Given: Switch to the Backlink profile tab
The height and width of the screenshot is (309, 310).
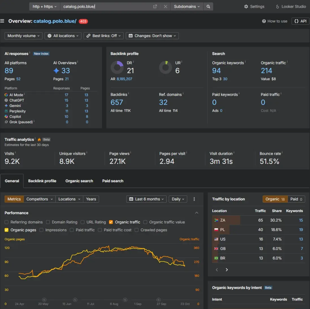Looking at the screenshot, I should [x=42, y=181].
